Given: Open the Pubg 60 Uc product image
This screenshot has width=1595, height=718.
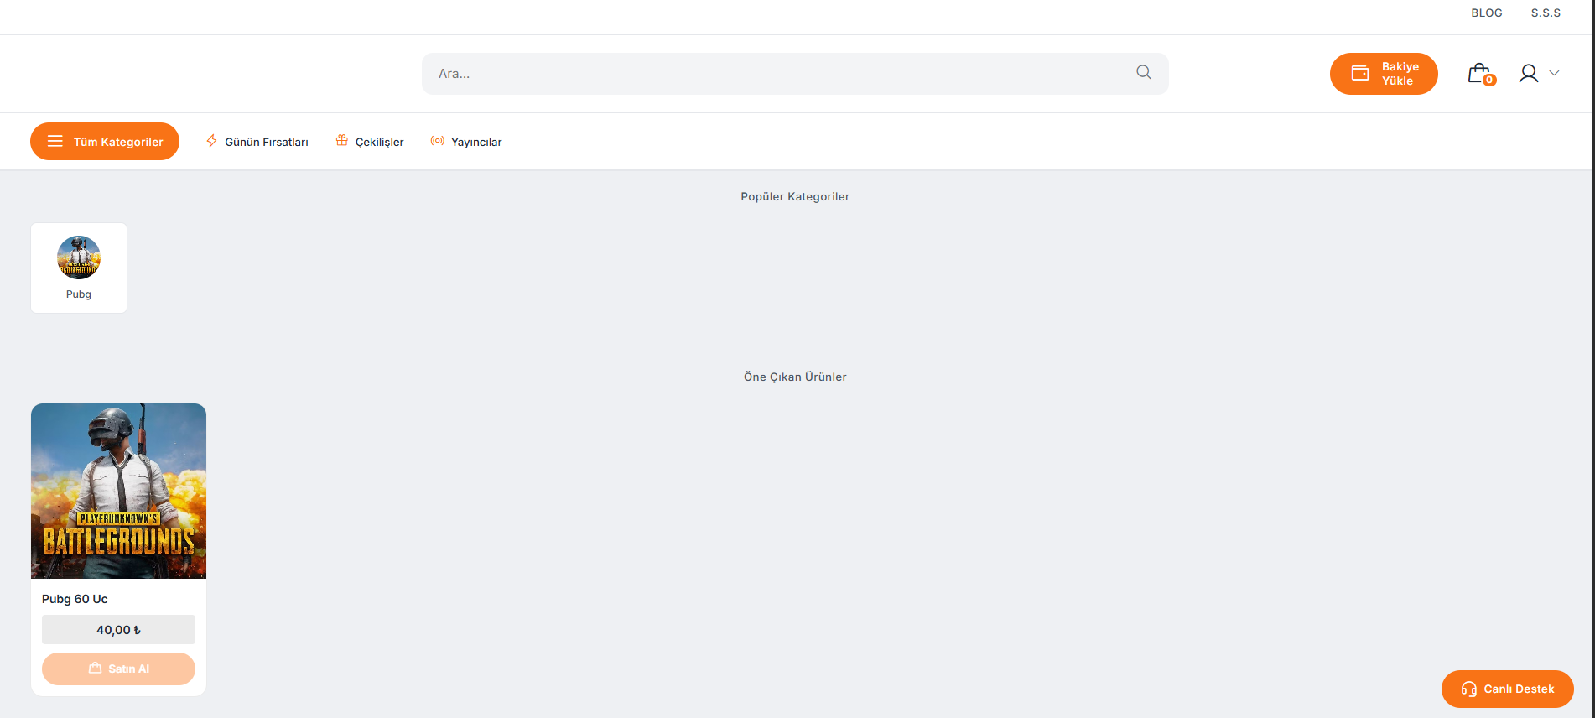Looking at the screenshot, I should tap(118, 491).
